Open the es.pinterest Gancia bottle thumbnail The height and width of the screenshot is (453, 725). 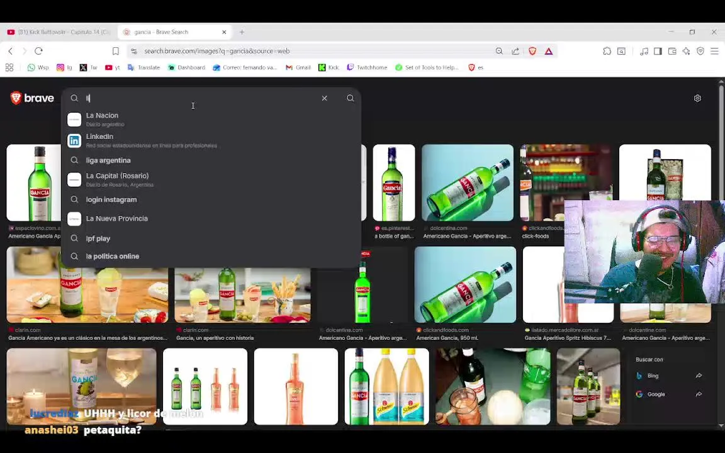click(394, 182)
